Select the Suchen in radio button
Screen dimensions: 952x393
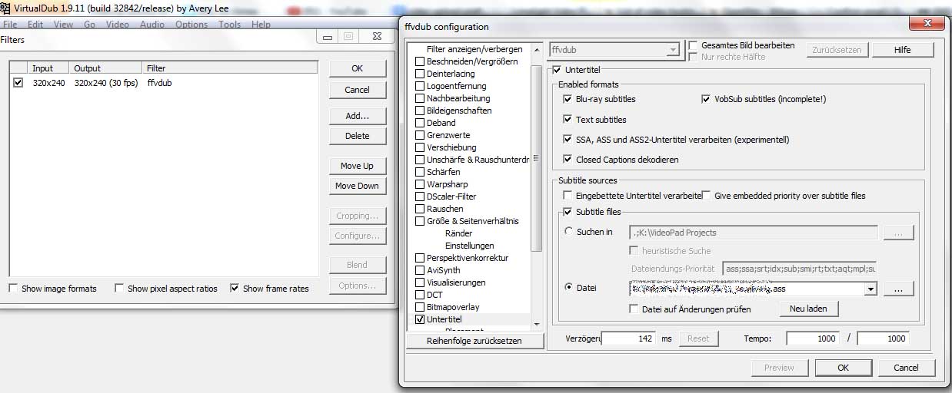point(568,232)
